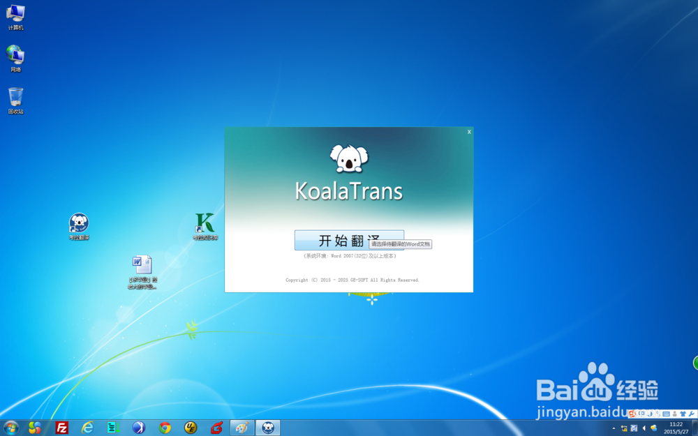Open the network status tray icon

pos(624,428)
